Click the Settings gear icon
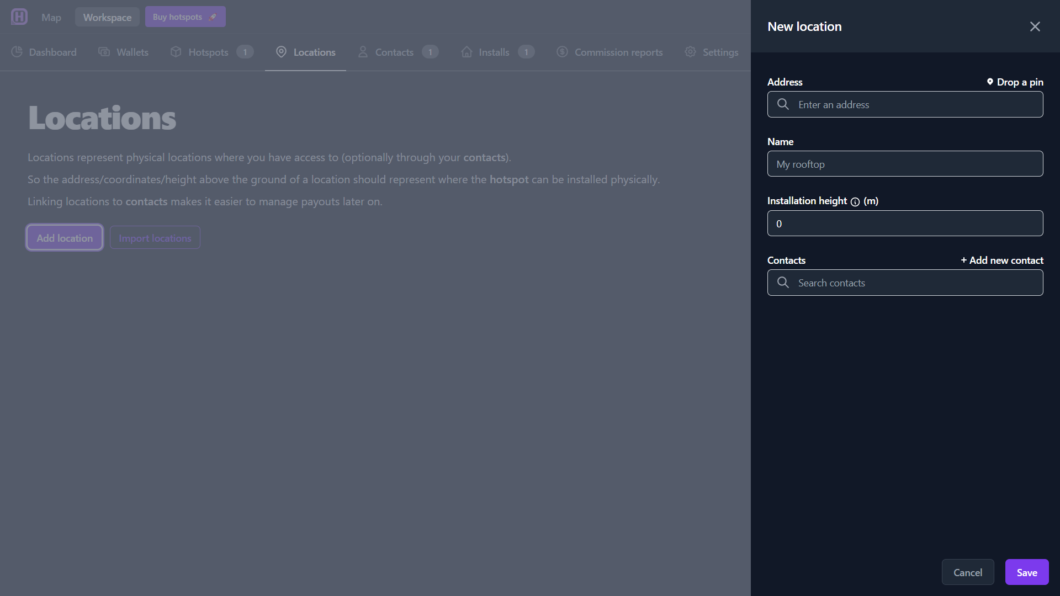 pos(690,52)
